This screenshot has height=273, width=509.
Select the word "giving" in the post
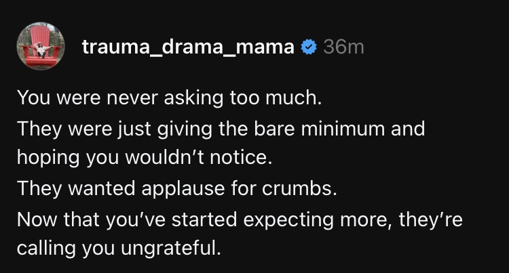[185, 129]
